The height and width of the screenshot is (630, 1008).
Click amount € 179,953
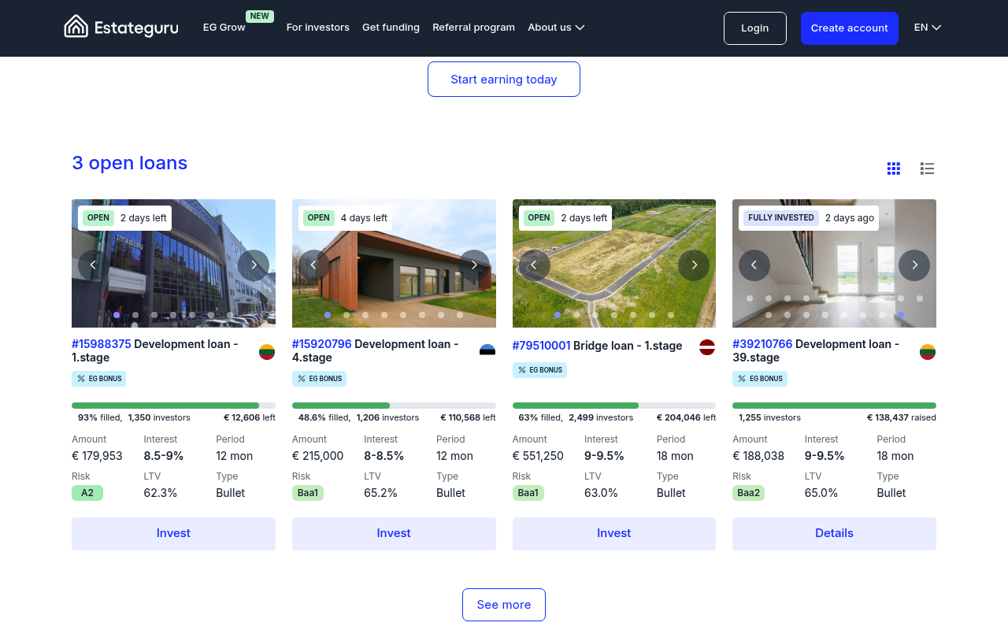pos(97,456)
